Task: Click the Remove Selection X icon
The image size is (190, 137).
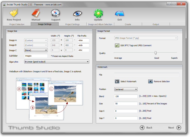Action: point(150,81)
